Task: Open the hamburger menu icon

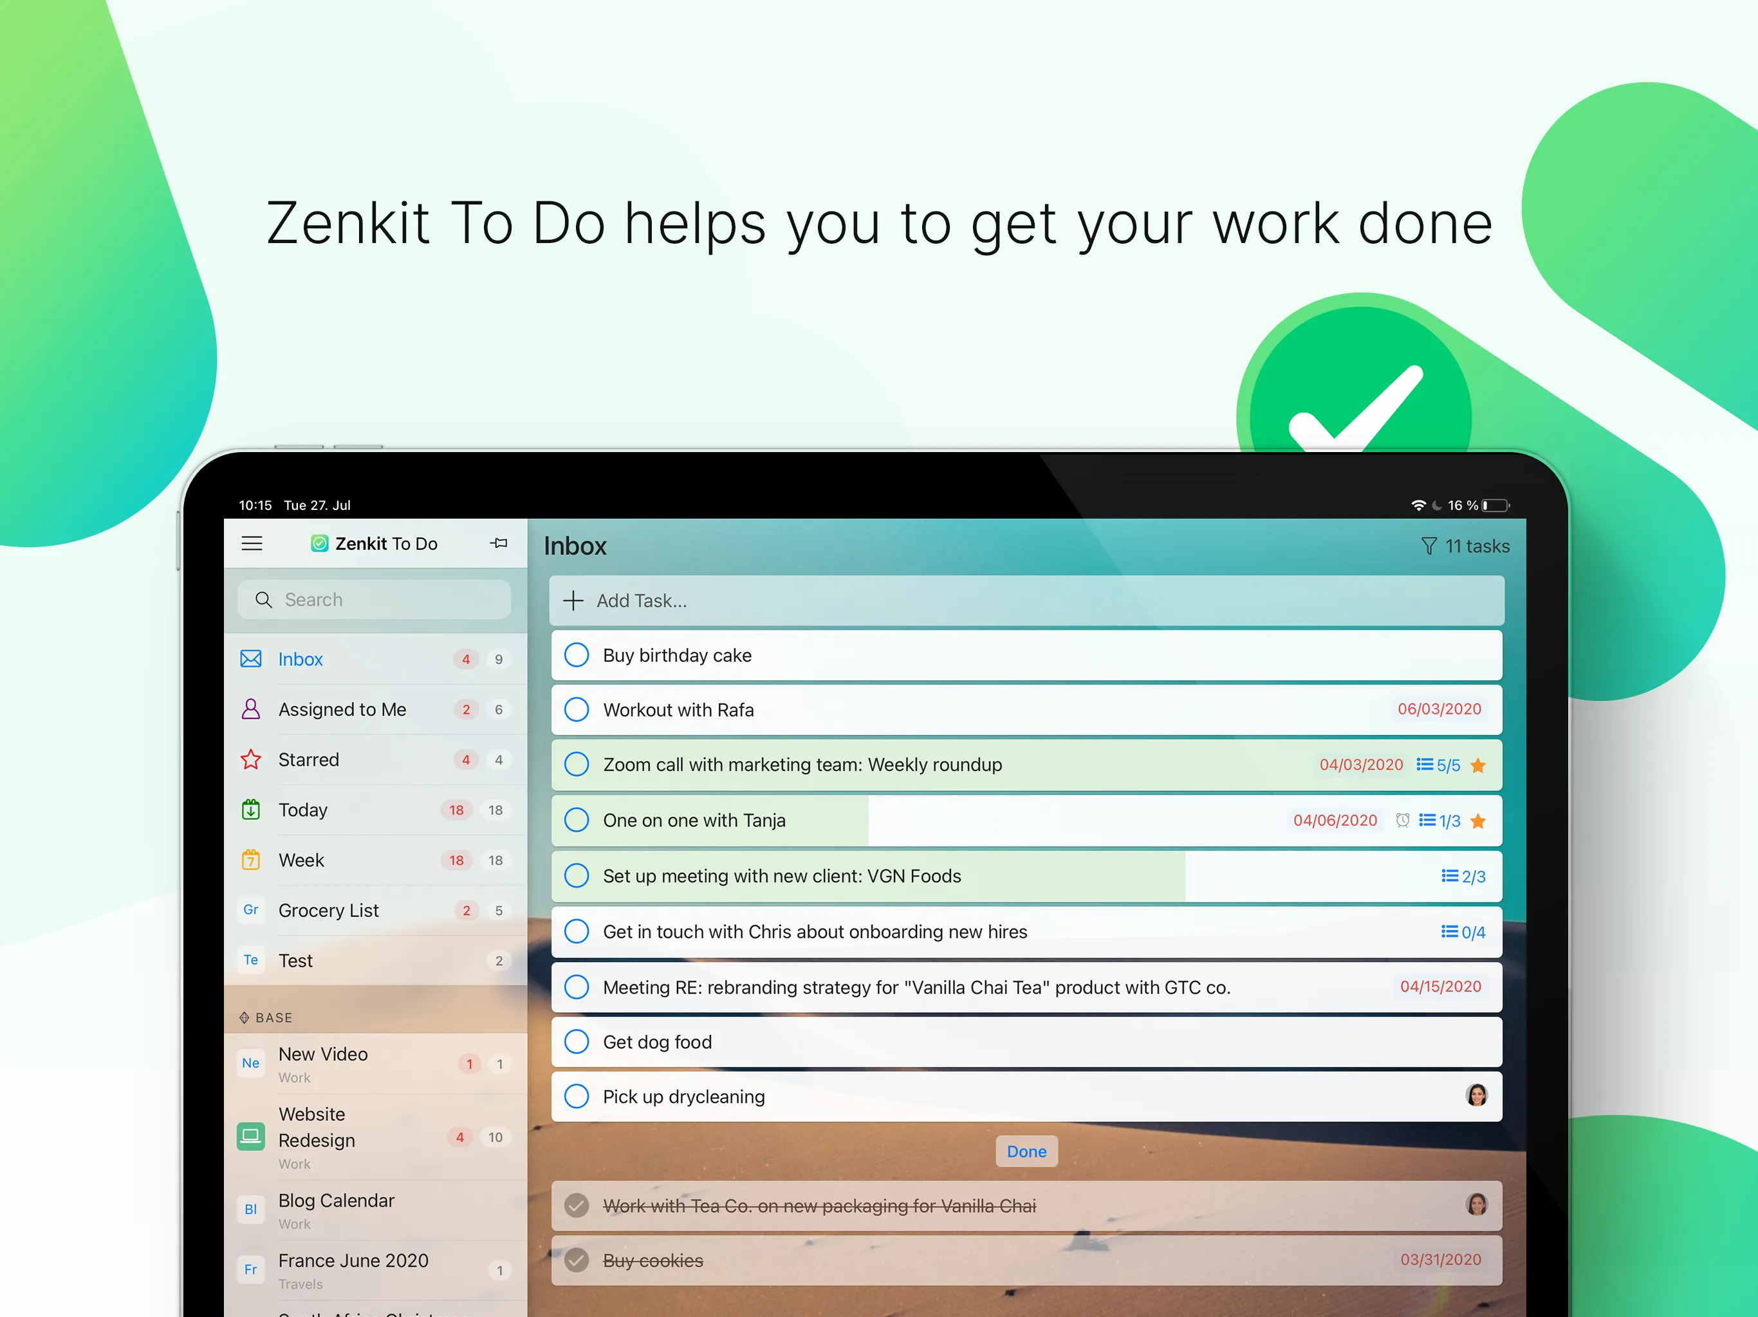Action: point(254,543)
